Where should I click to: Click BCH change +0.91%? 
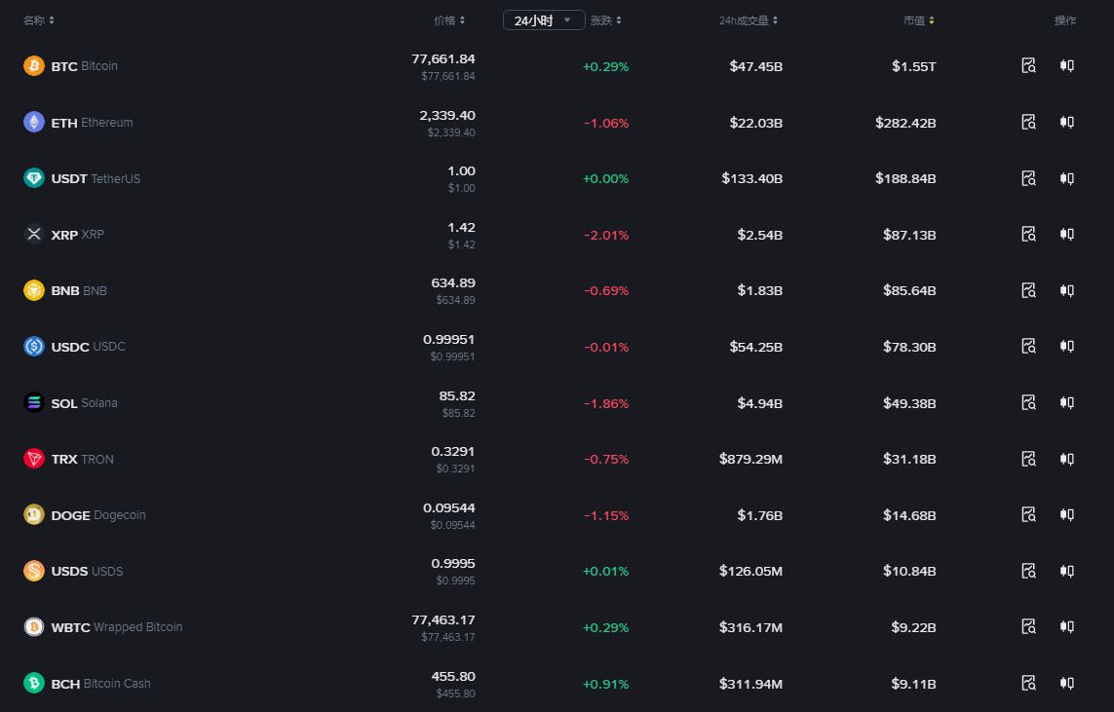[x=606, y=684]
